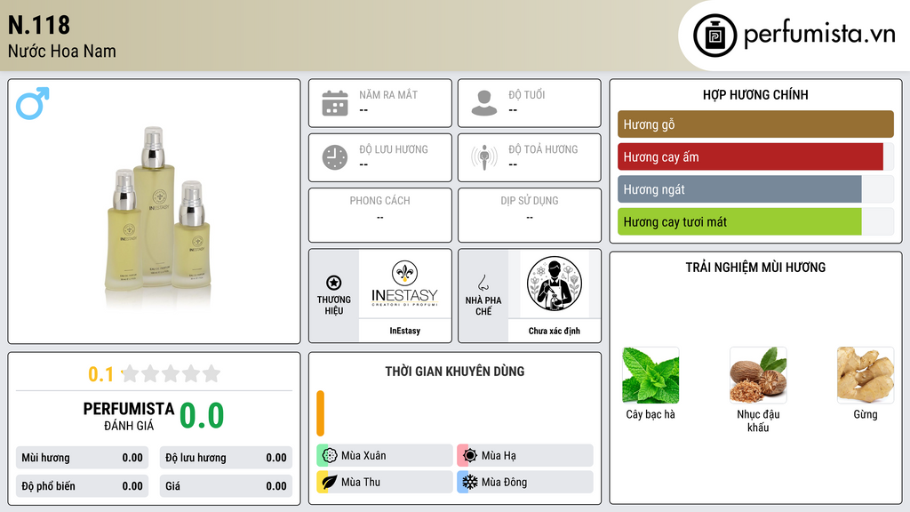910x512 pixels.
Task: Select the Gừng ginger image
Action: coord(866,375)
